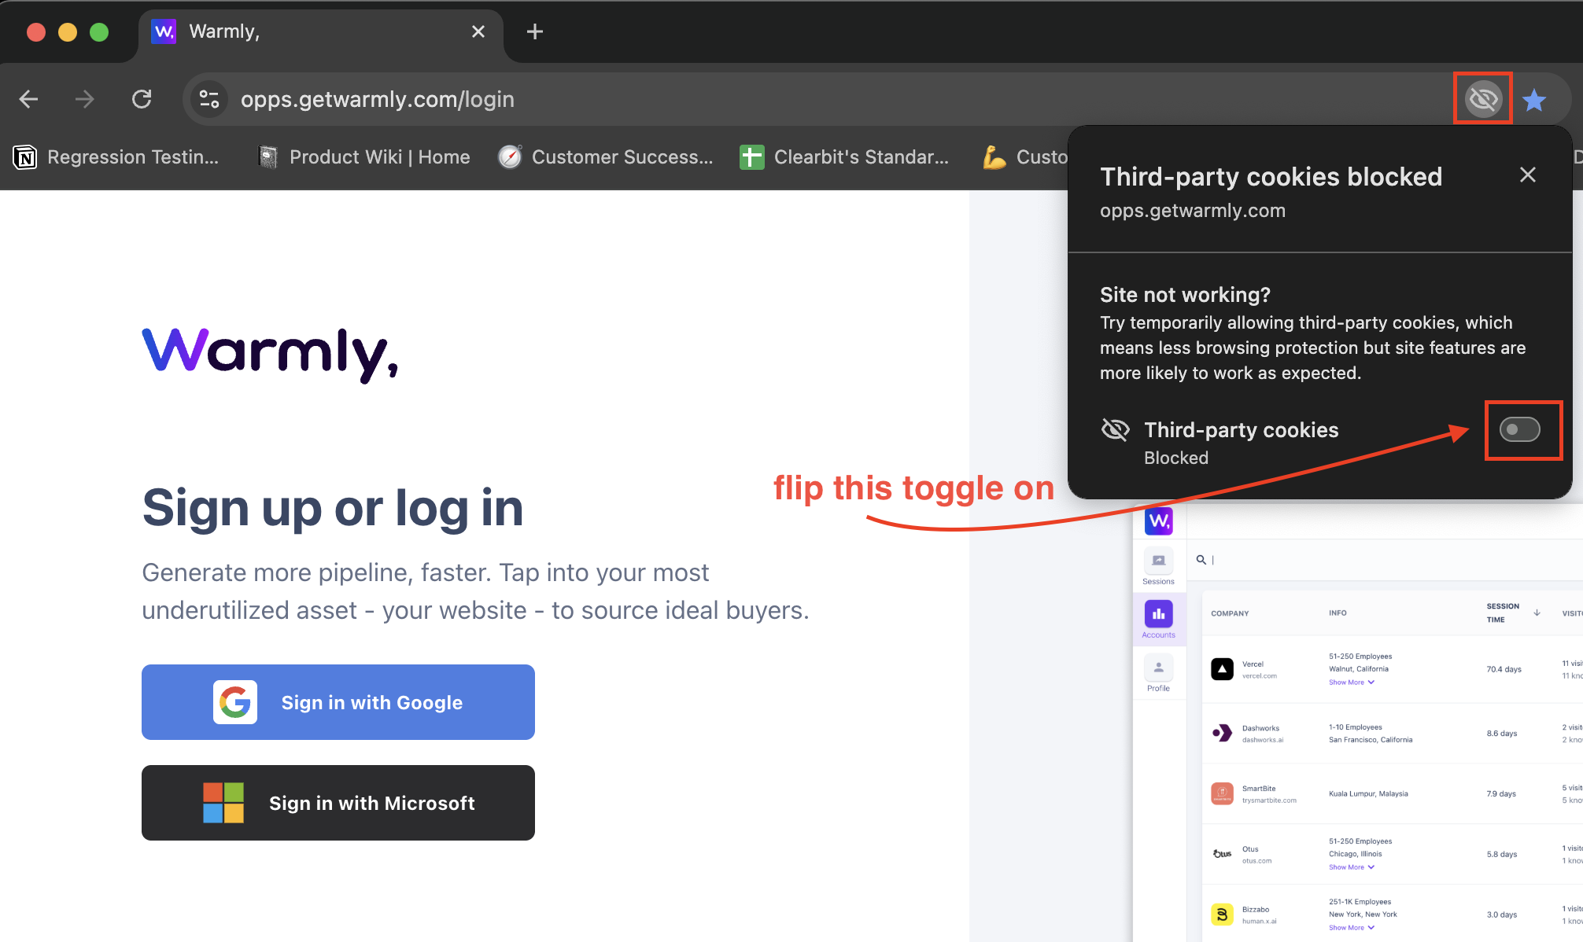
Task: Open site settings controls icon in the address bar
Action: click(208, 99)
